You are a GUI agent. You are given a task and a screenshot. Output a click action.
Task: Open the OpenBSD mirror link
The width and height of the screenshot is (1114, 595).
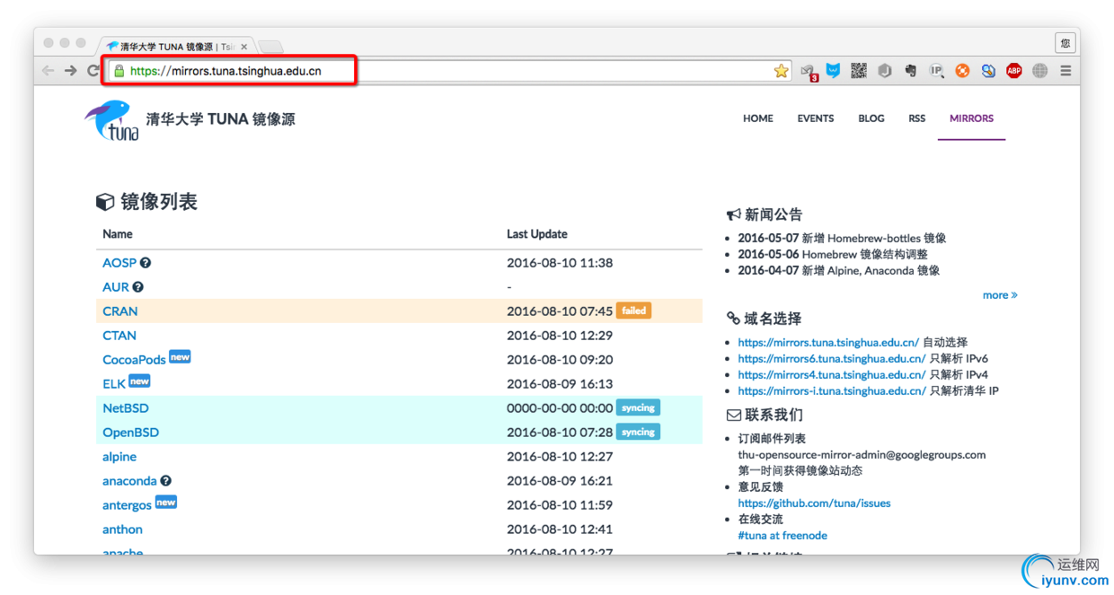coord(131,433)
